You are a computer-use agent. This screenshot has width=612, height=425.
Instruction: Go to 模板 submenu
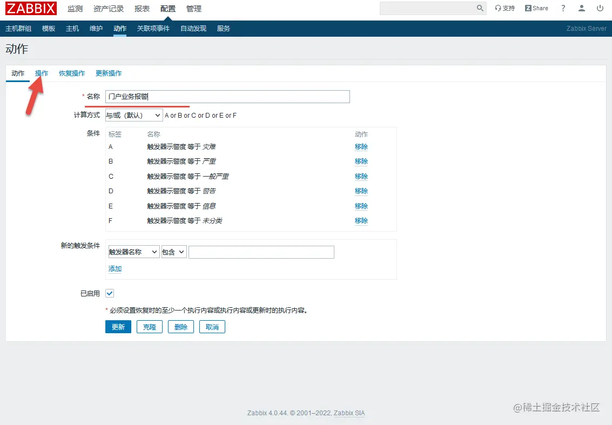(x=49, y=29)
